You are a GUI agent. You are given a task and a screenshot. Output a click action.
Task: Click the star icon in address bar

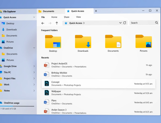[66, 23]
